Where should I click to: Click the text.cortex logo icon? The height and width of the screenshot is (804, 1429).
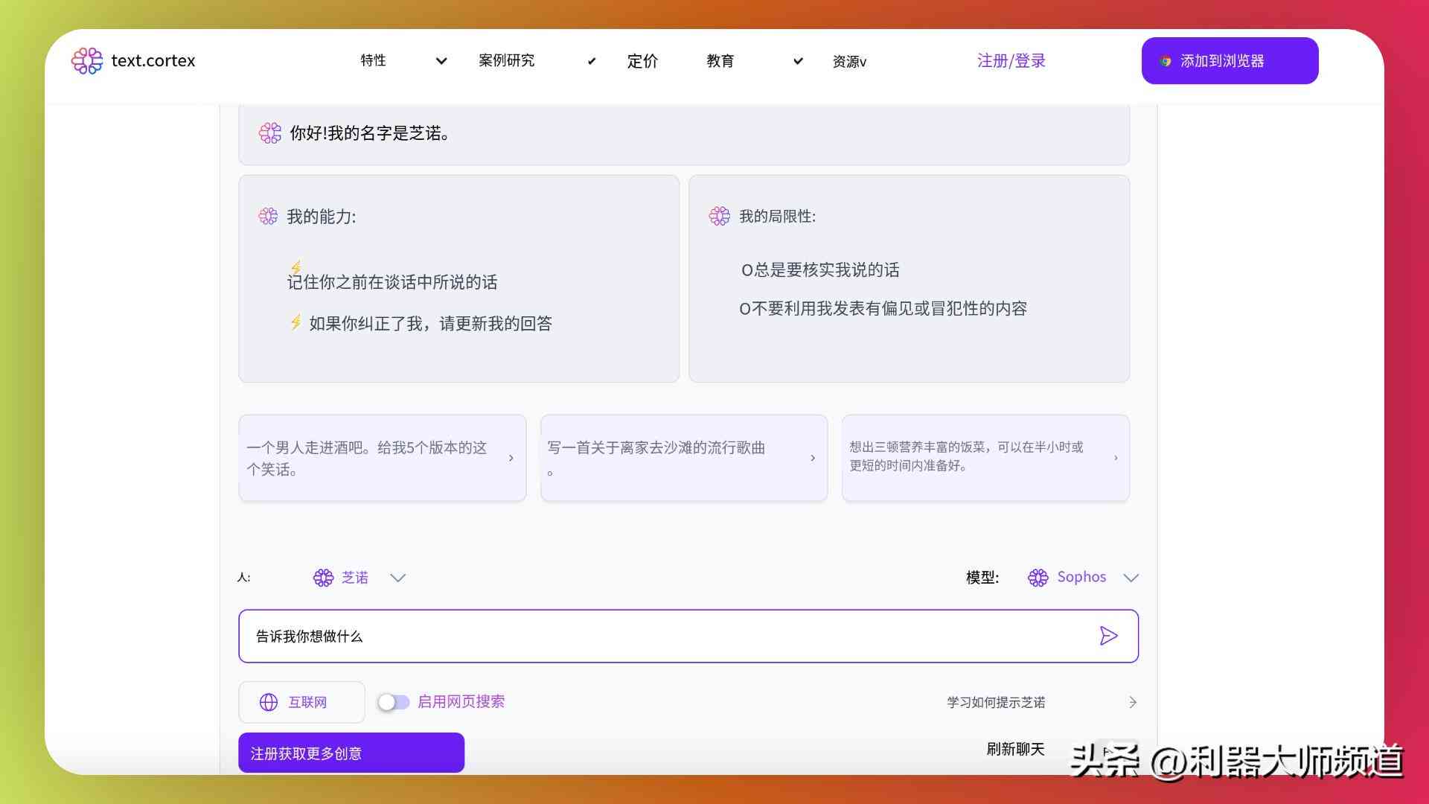click(x=87, y=61)
